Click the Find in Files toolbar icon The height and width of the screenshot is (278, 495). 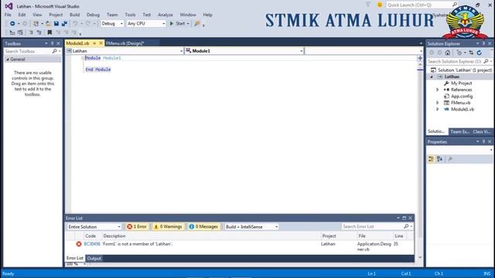(x=197, y=24)
